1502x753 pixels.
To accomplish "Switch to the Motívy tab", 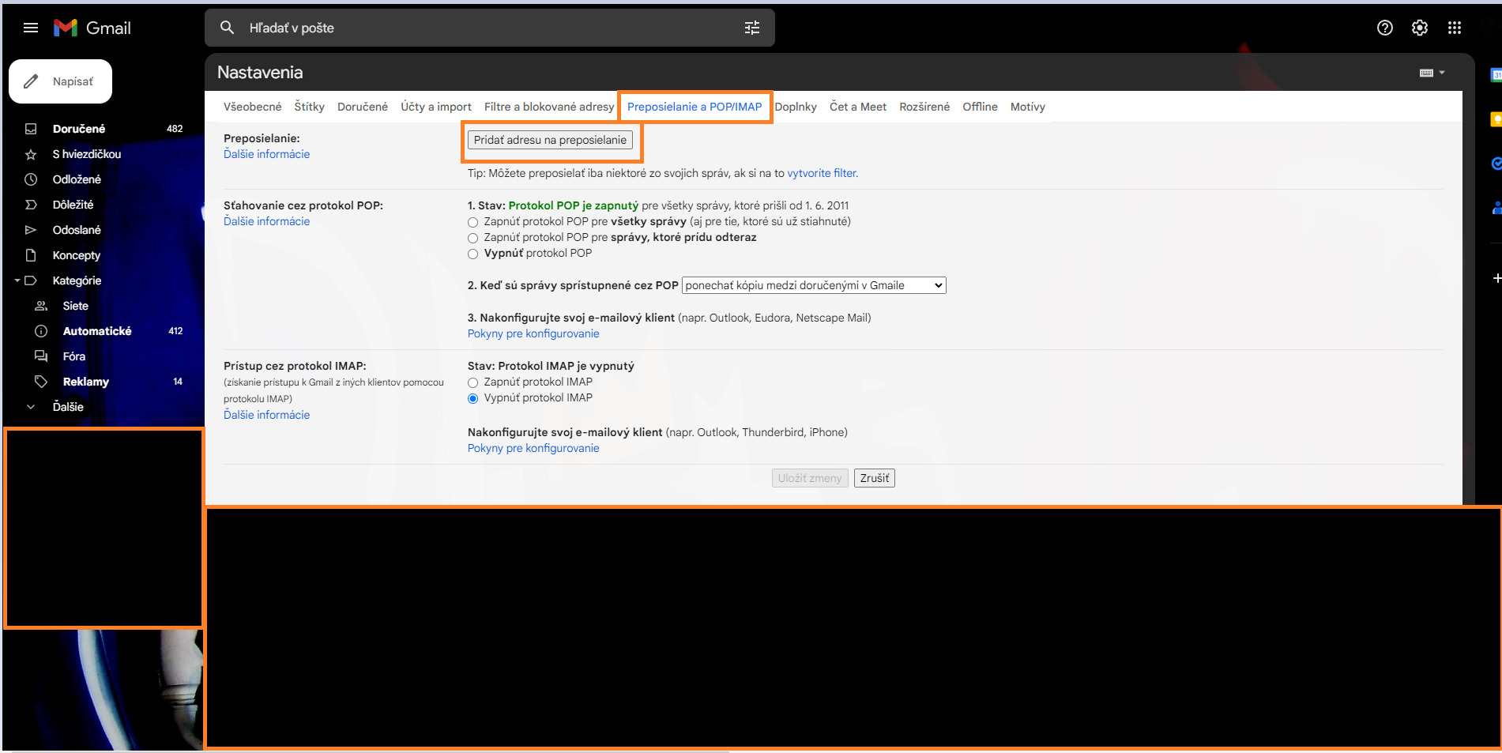I will point(1028,107).
